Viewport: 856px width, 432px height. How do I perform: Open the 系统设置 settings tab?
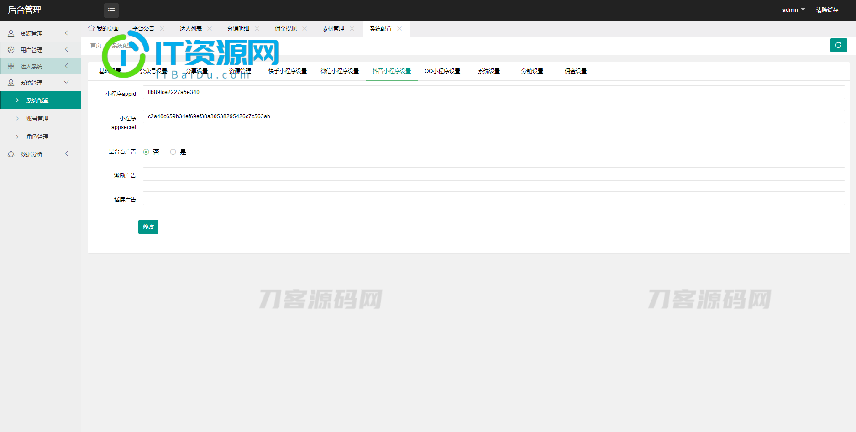coord(489,71)
